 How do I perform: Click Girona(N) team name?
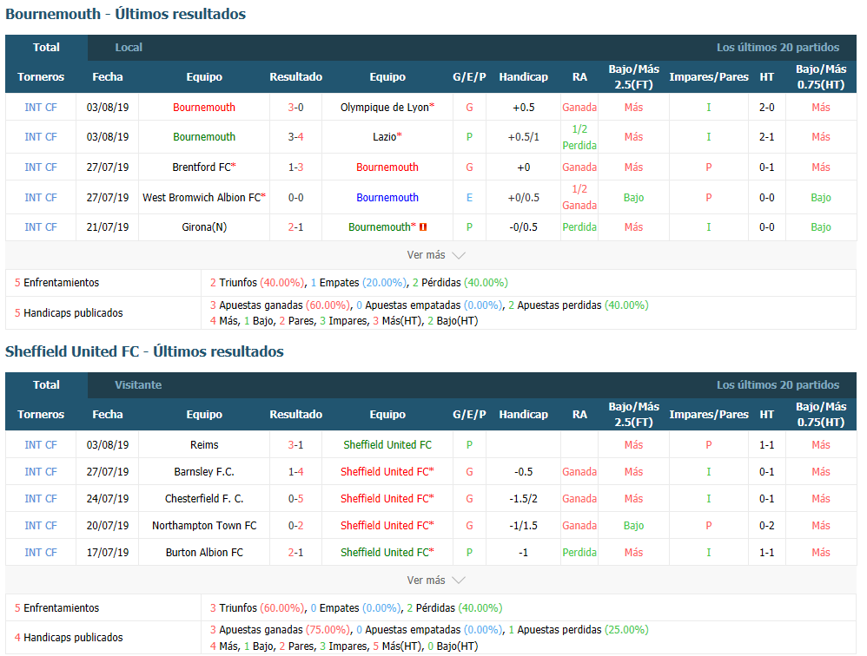(x=204, y=227)
